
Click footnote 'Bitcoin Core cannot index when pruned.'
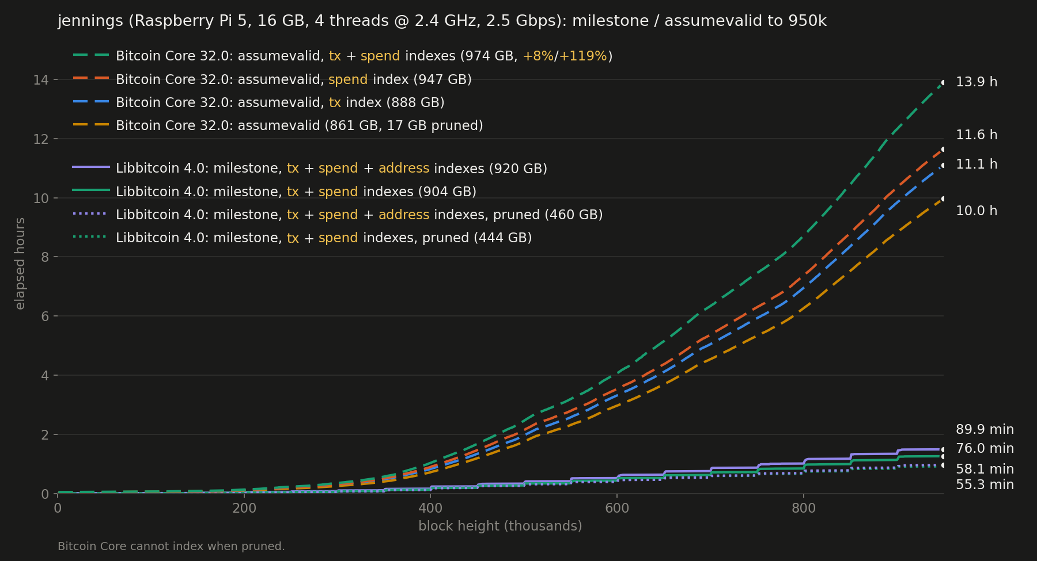click(171, 547)
